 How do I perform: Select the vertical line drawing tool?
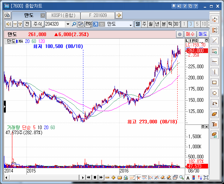click(215, 72)
